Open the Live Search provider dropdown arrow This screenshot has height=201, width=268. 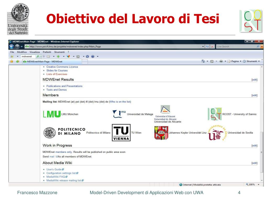pos(262,47)
